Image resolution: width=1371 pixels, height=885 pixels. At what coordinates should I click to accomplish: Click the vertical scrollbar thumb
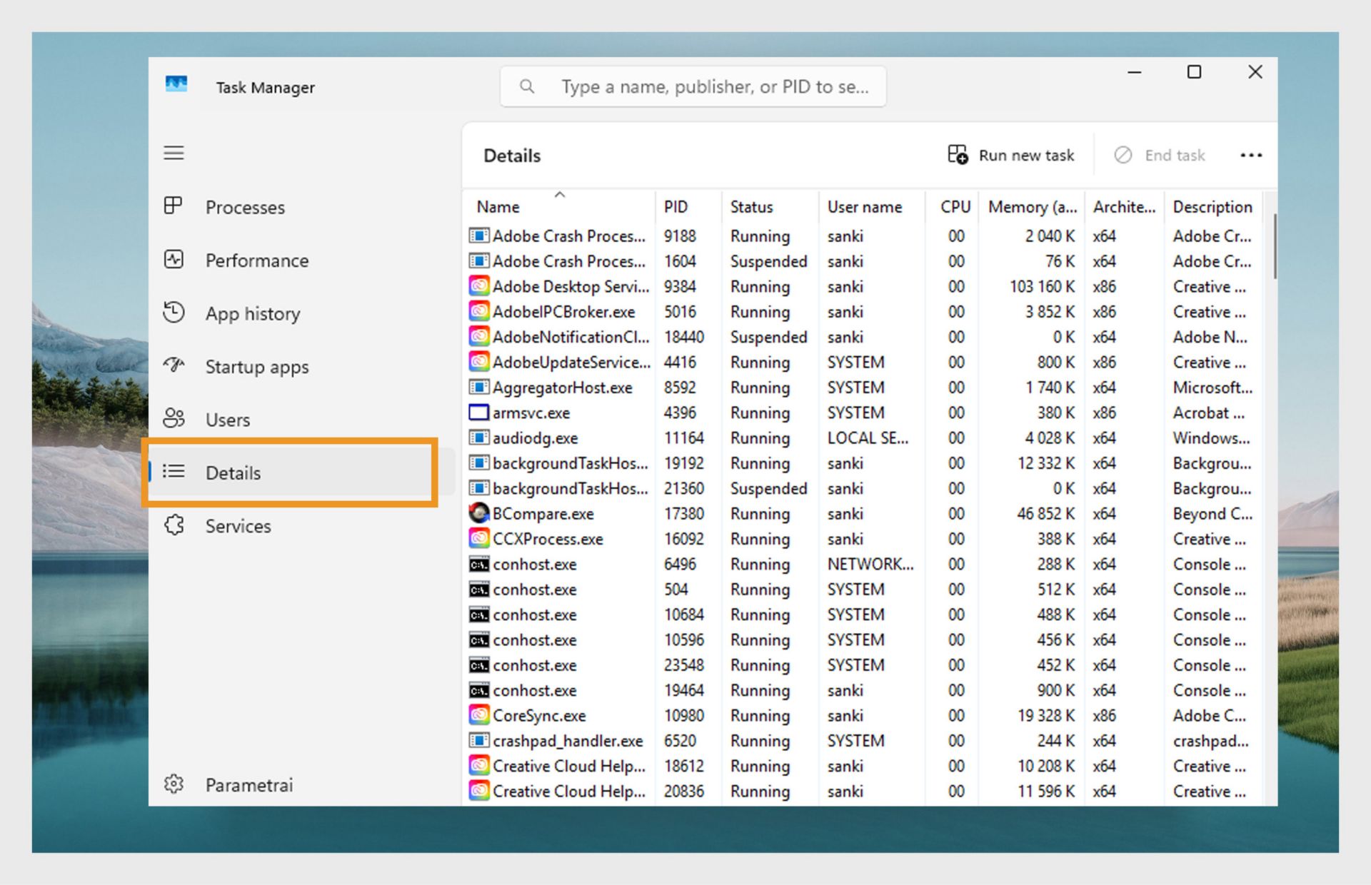point(1275,246)
